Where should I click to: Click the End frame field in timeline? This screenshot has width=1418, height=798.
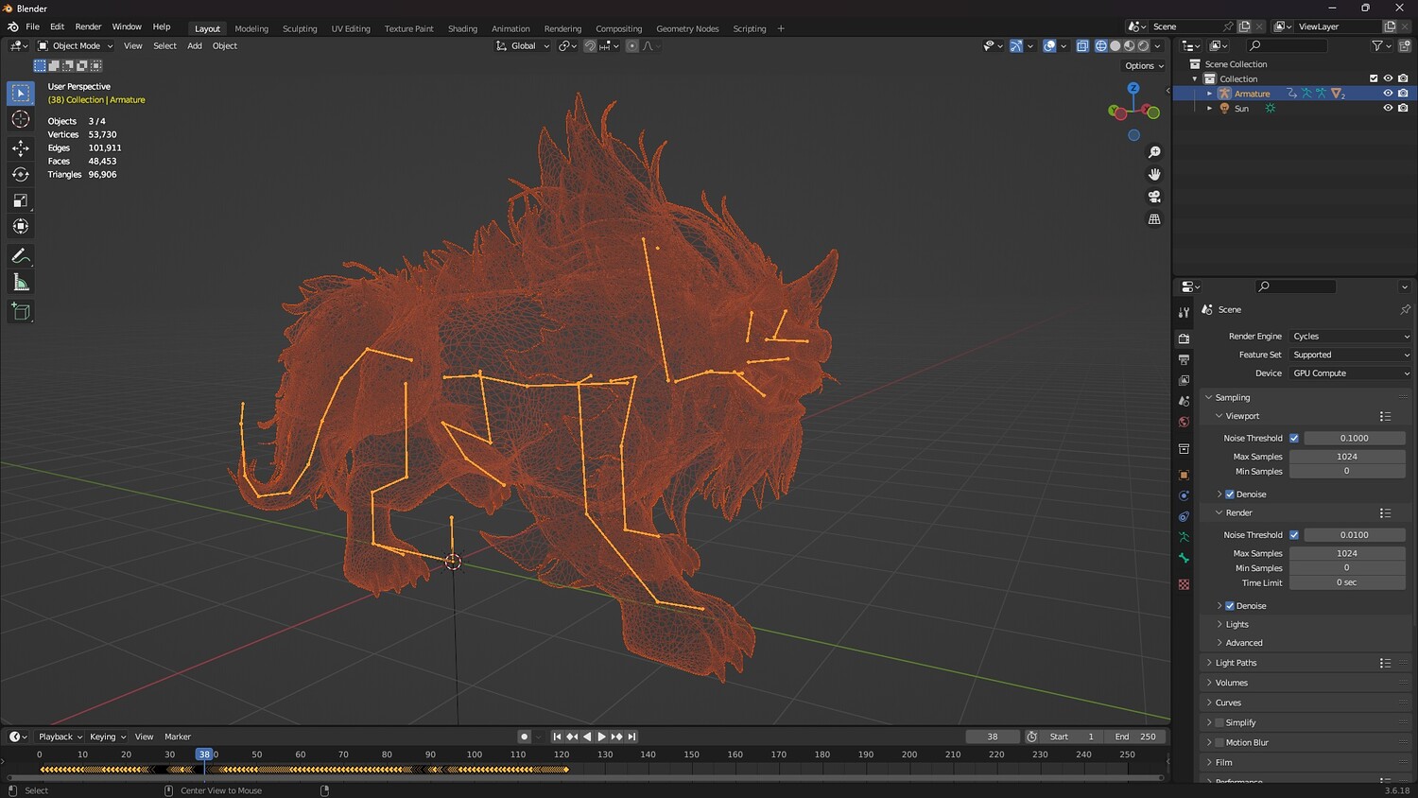[1135, 737]
